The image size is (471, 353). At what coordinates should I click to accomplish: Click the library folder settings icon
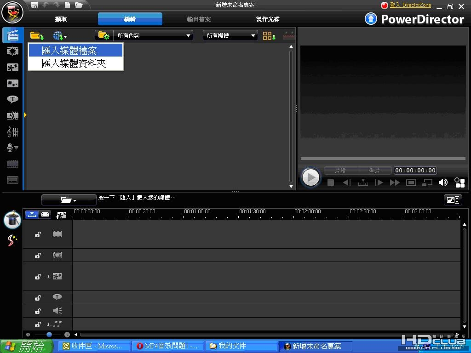coord(104,35)
